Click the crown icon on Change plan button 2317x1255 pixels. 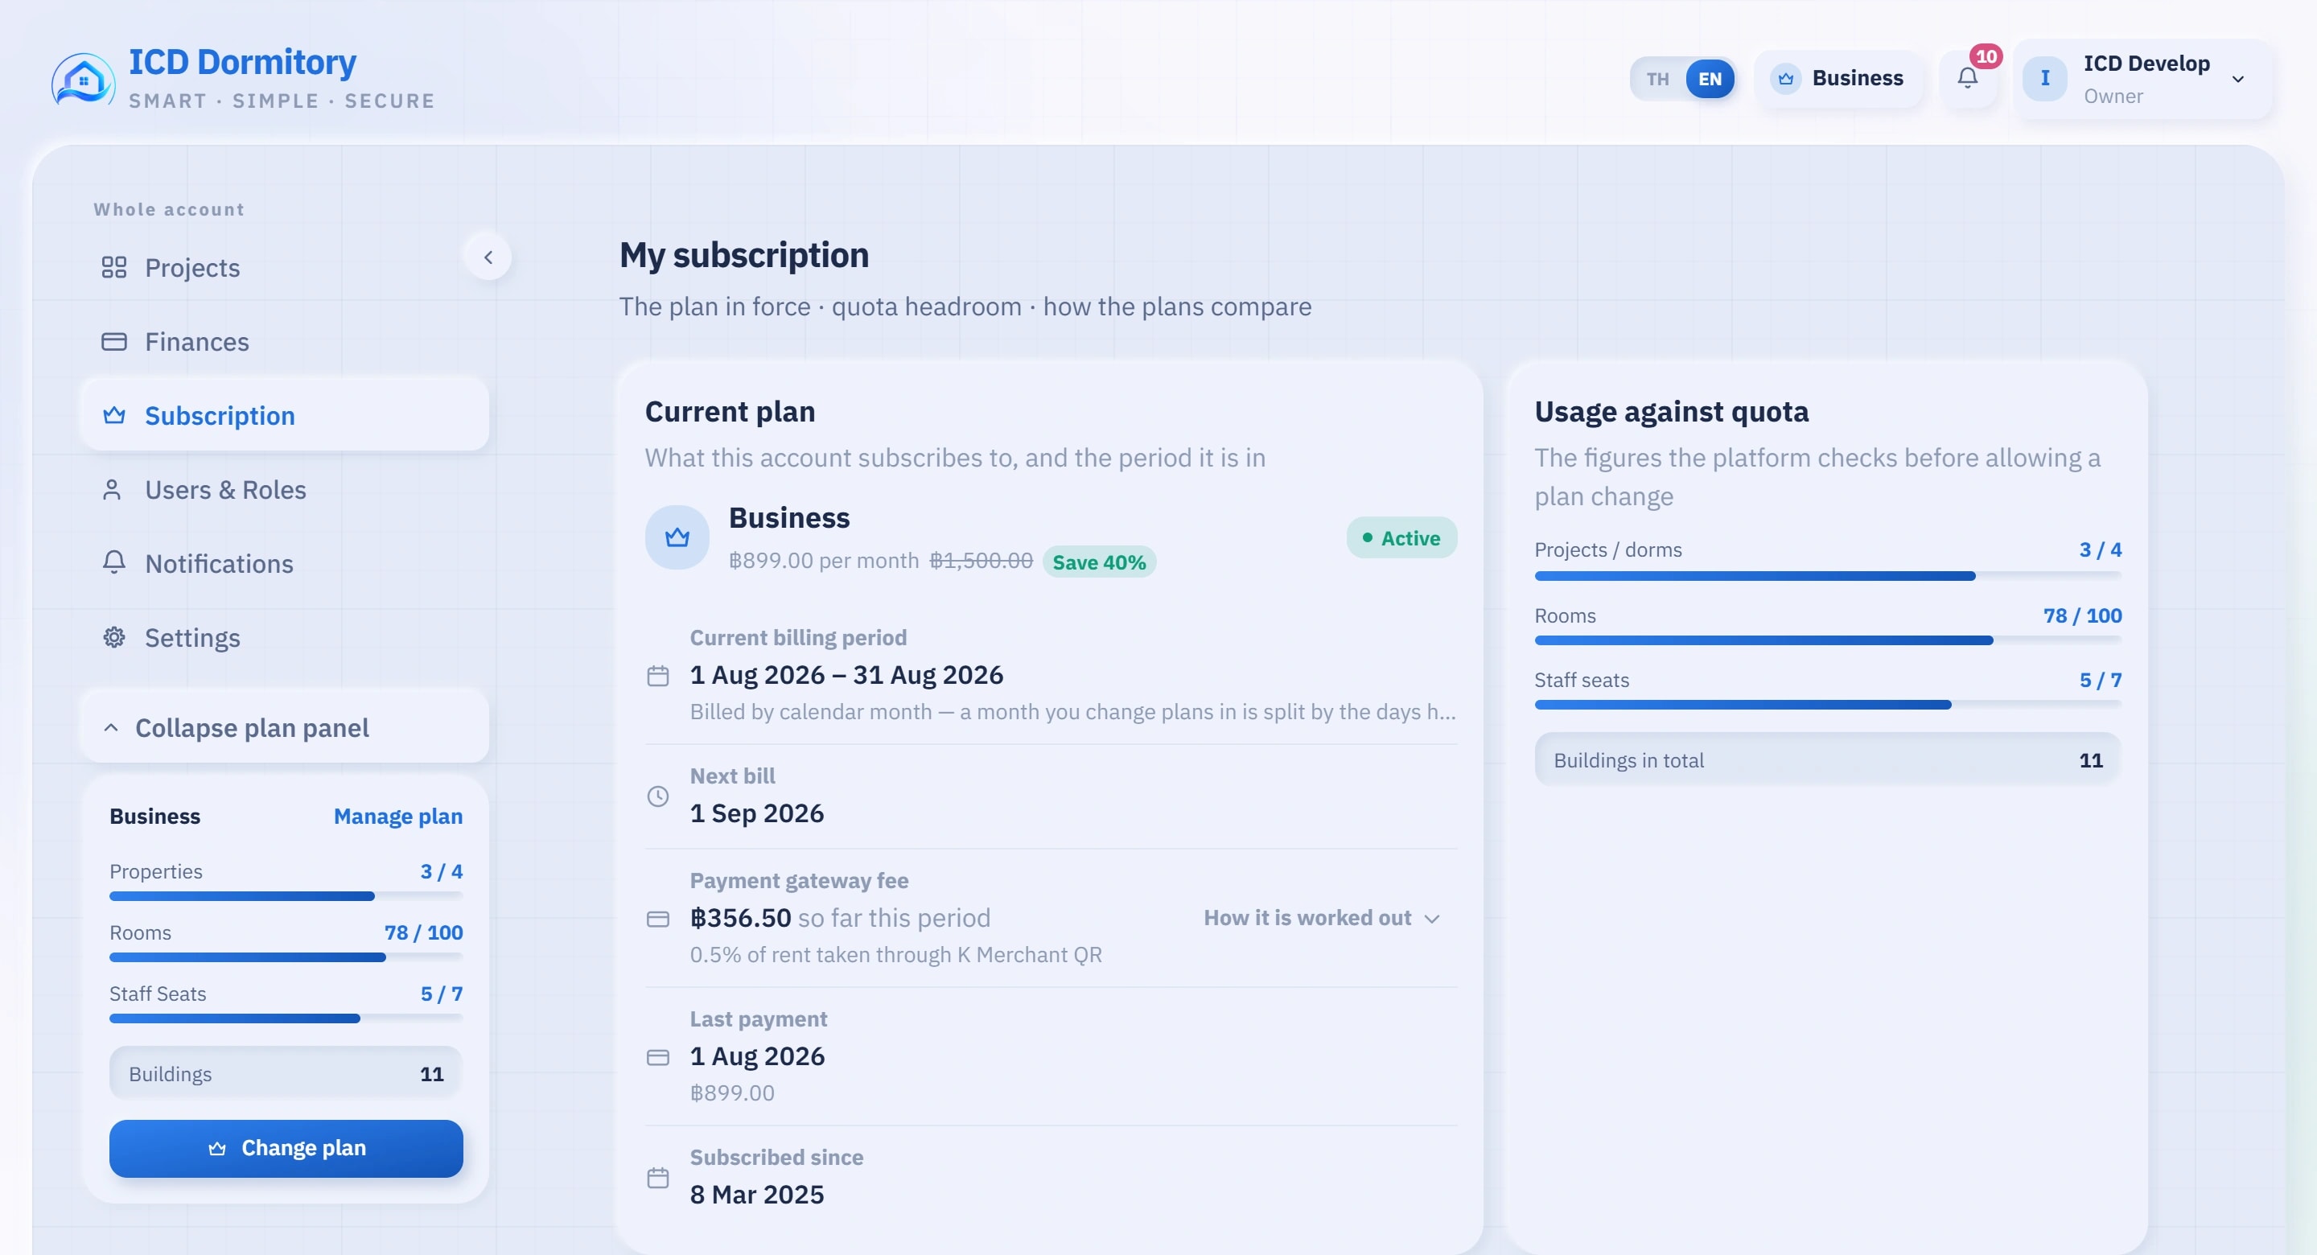point(216,1149)
